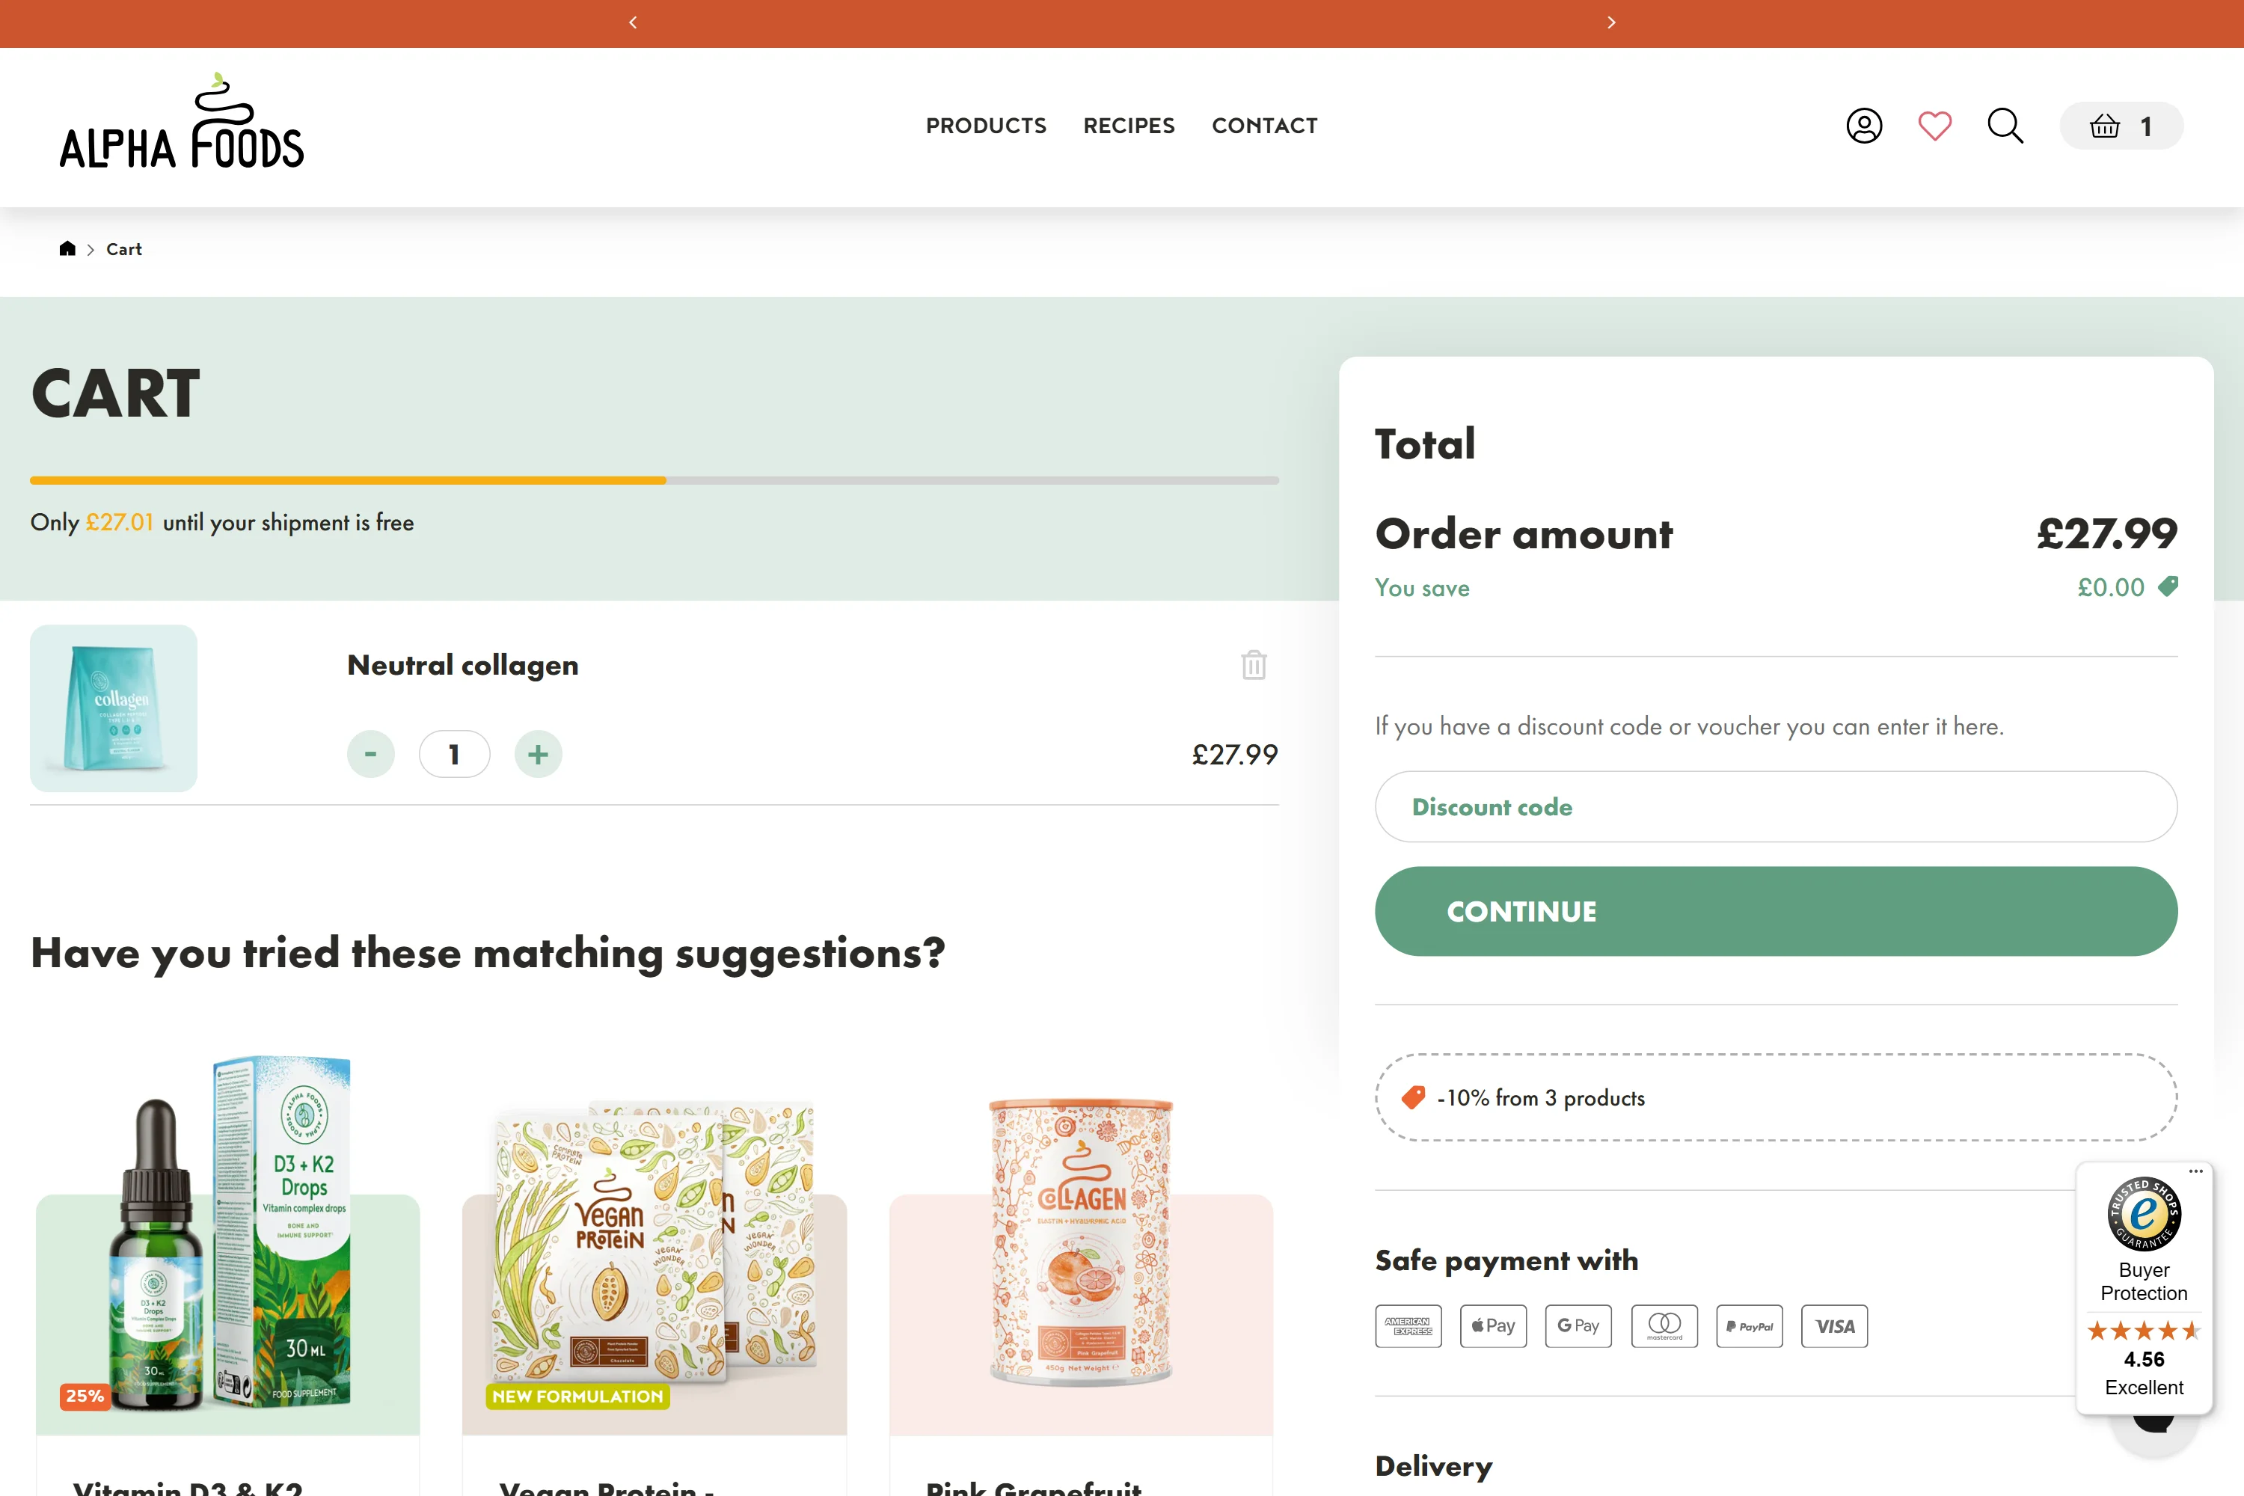
Task: Open the Recipes menu item
Action: [1129, 126]
